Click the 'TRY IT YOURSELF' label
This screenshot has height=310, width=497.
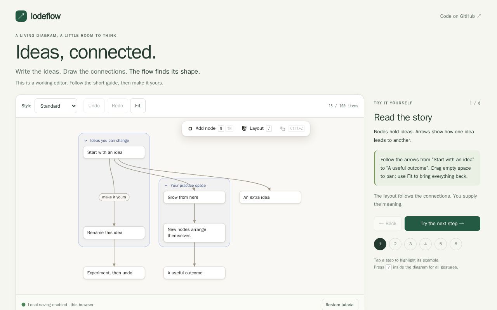tap(393, 103)
